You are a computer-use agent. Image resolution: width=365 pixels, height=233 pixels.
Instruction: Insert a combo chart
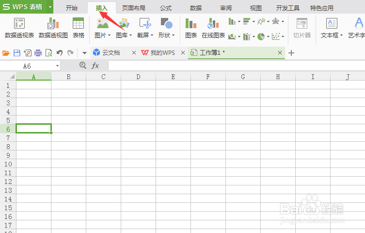pyautogui.click(x=247, y=36)
